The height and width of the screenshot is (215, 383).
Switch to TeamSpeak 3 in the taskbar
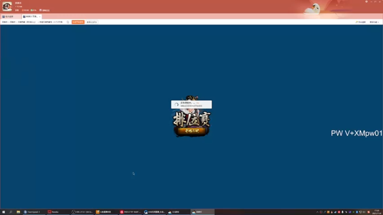tap(34, 212)
